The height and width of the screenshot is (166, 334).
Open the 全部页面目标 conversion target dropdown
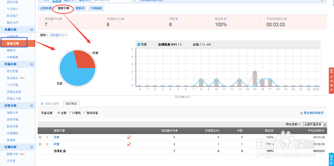315,124
